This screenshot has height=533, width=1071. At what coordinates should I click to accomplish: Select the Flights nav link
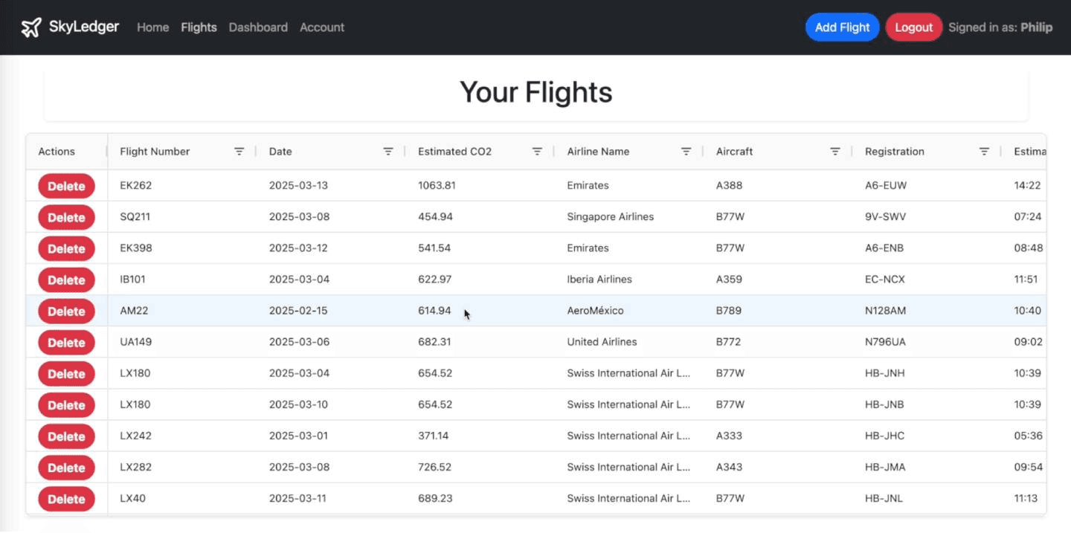click(199, 28)
